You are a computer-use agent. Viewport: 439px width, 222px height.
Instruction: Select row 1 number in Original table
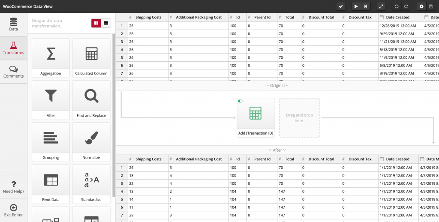pos(122,26)
